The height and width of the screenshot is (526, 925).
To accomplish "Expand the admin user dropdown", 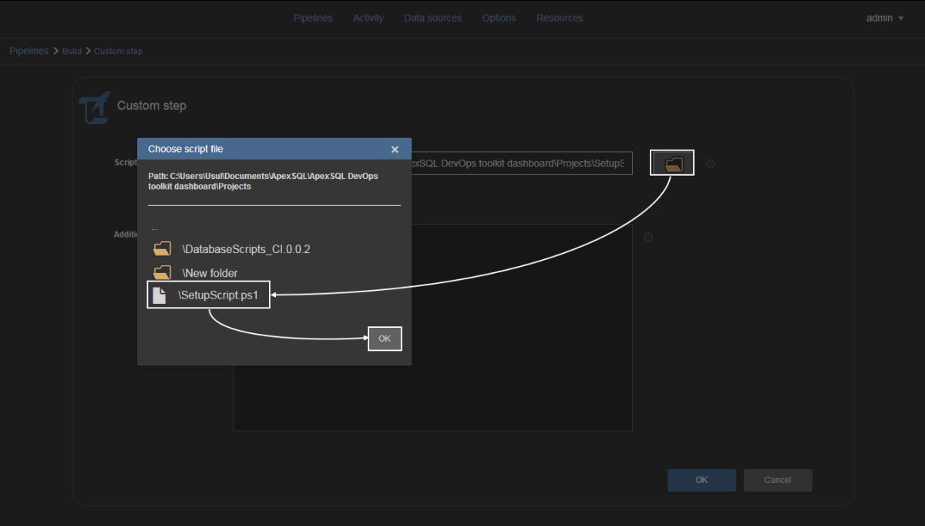I will (x=885, y=18).
